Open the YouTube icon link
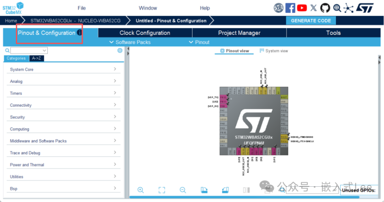 pos(302,8)
